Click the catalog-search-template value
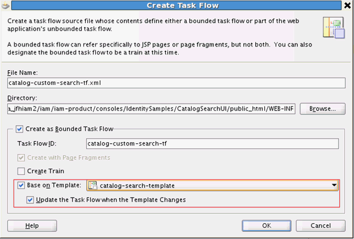 point(137,186)
